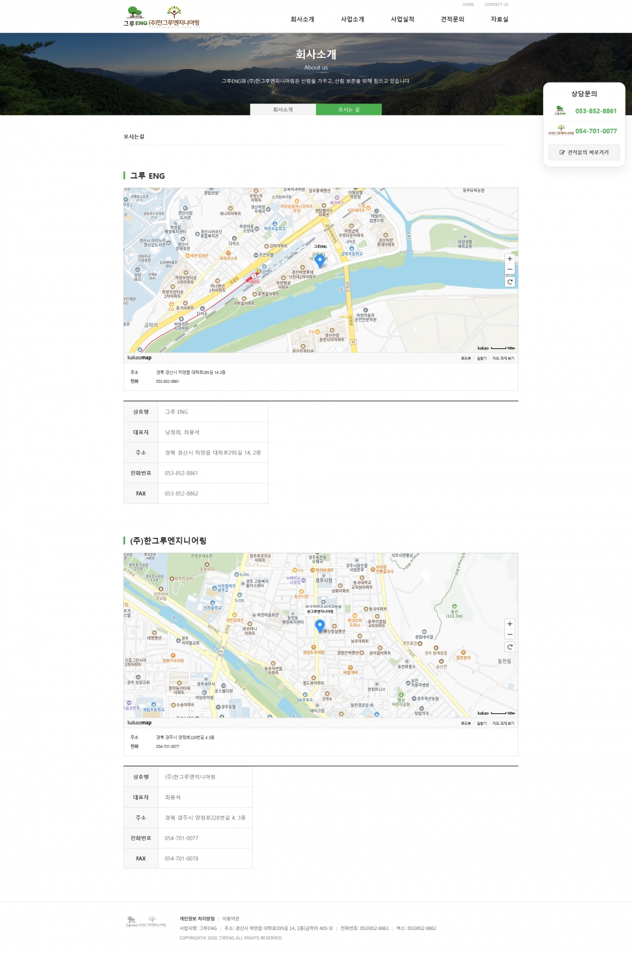Open the 회사소개 menu in top navigation
632x954 pixels.
303,19
